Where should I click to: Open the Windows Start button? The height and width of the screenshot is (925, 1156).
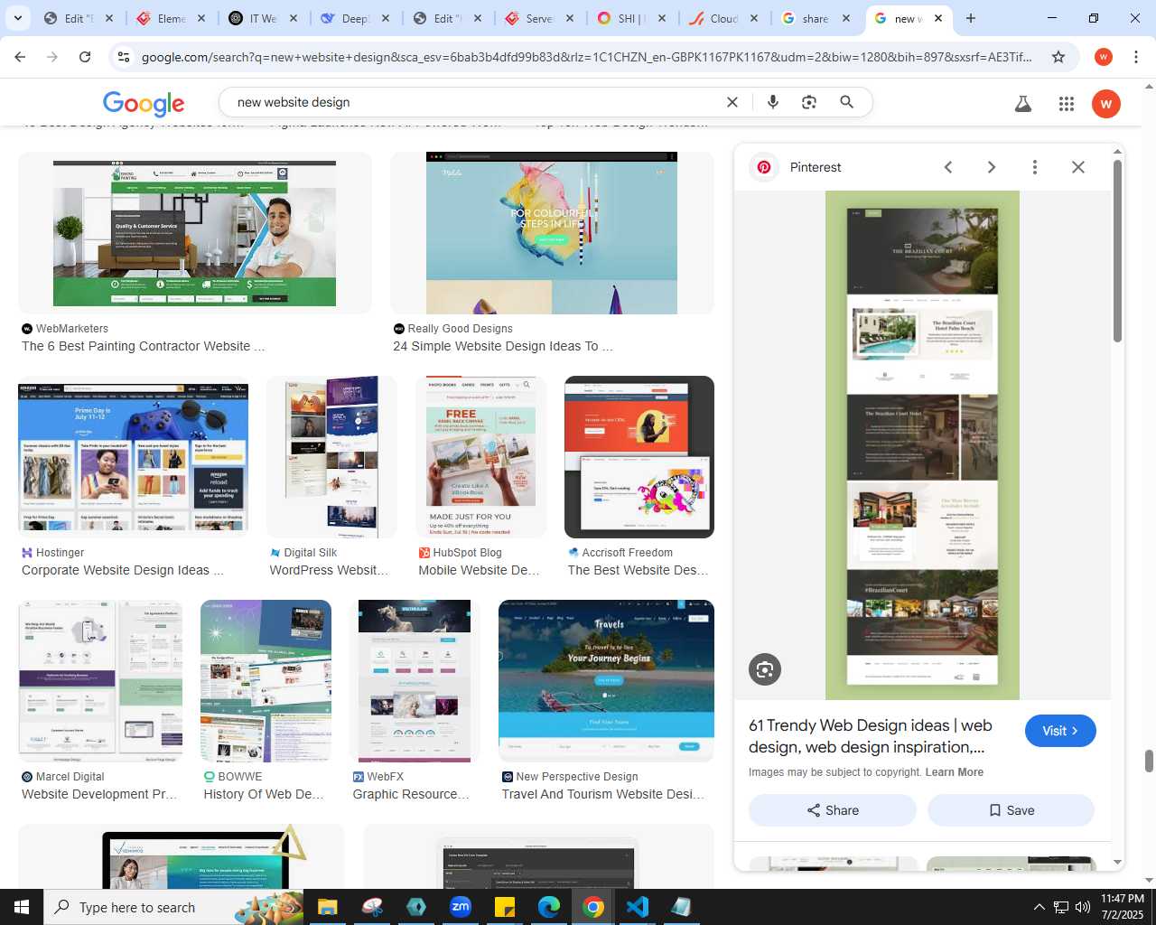[22, 907]
